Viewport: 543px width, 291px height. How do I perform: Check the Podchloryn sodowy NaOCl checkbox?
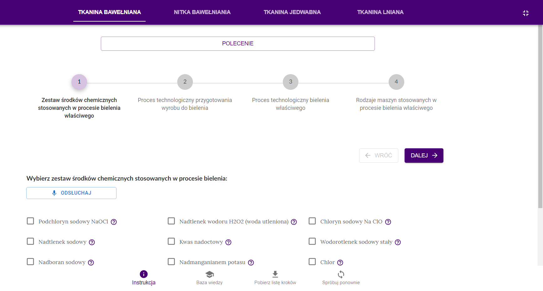(30, 221)
